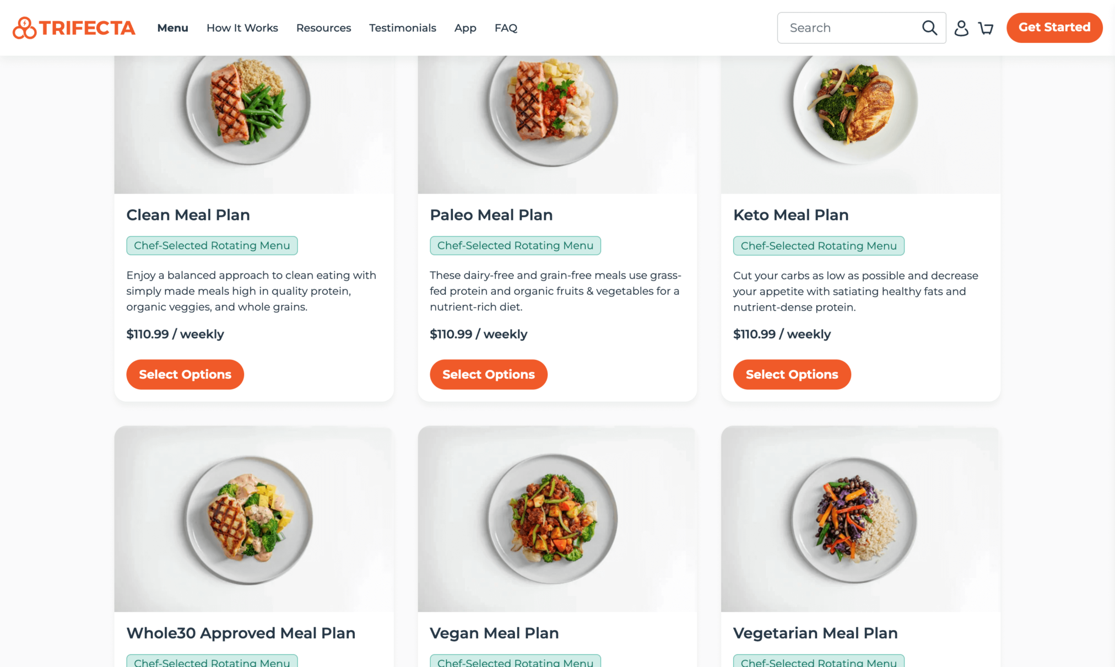This screenshot has height=667, width=1115.
Task: Click the Chef-Selected Rotating Menu tag on Clean plan
Action: 212,245
